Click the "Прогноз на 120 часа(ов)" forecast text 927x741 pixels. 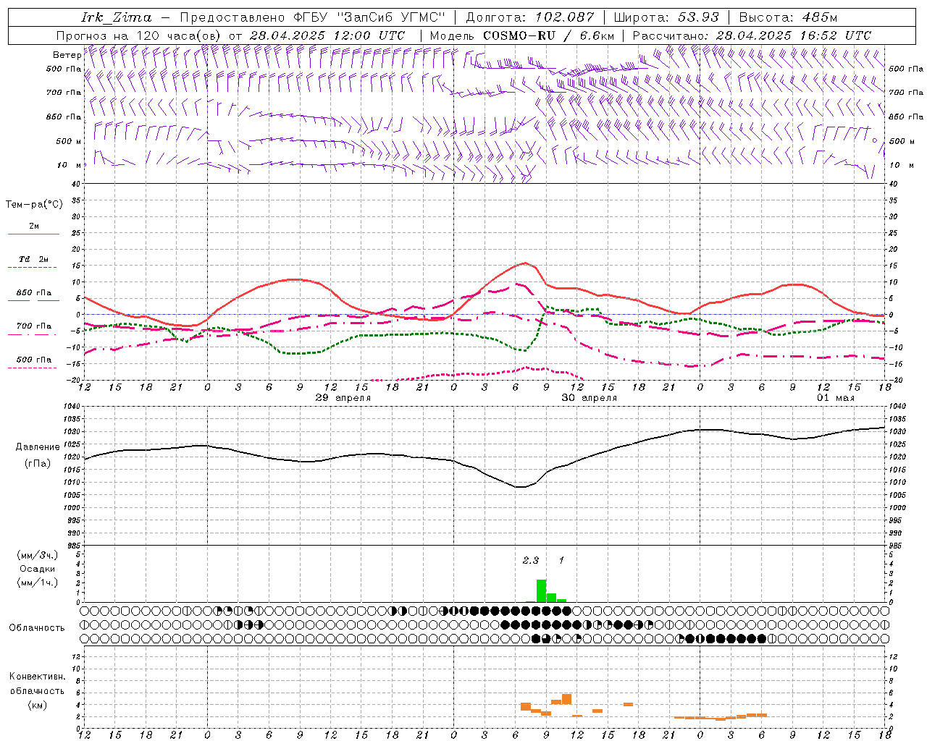(140, 35)
